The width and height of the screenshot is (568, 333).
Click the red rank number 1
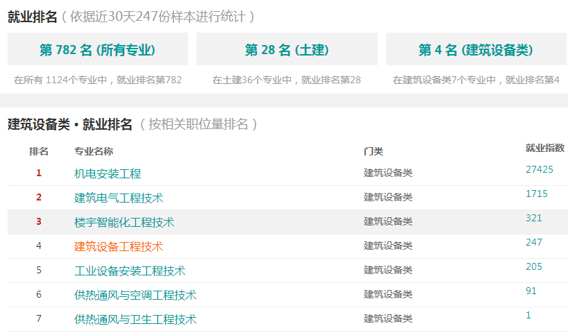(39, 173)
